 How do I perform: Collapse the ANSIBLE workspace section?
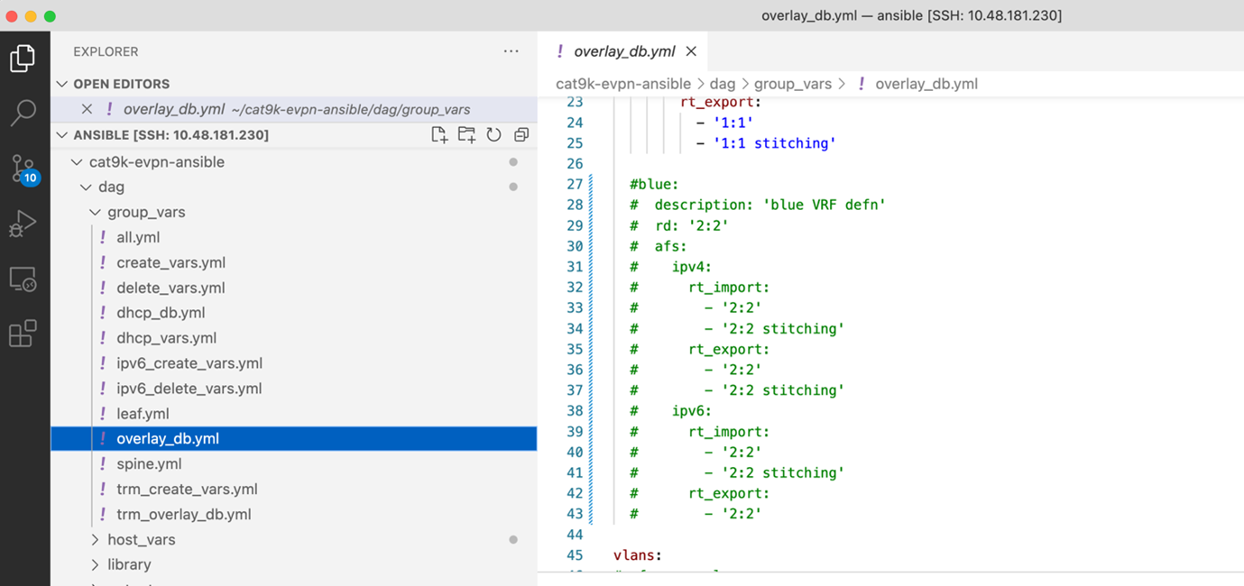[61, 135]
